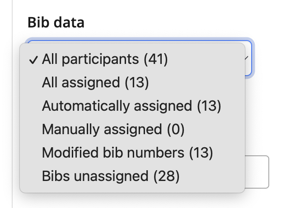
Task: Show only manually assigned bibs
Action: tap(113, 130)
